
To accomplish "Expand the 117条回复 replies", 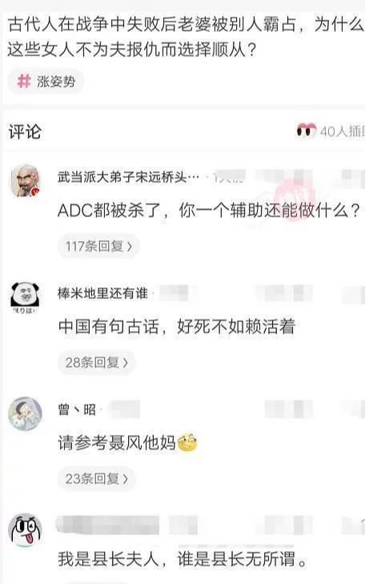I will 98,246.
